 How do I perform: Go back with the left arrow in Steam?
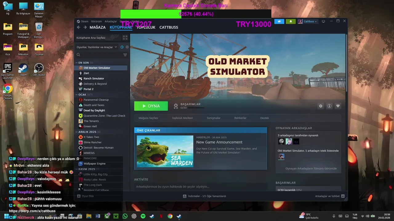(x=78, y=27)
